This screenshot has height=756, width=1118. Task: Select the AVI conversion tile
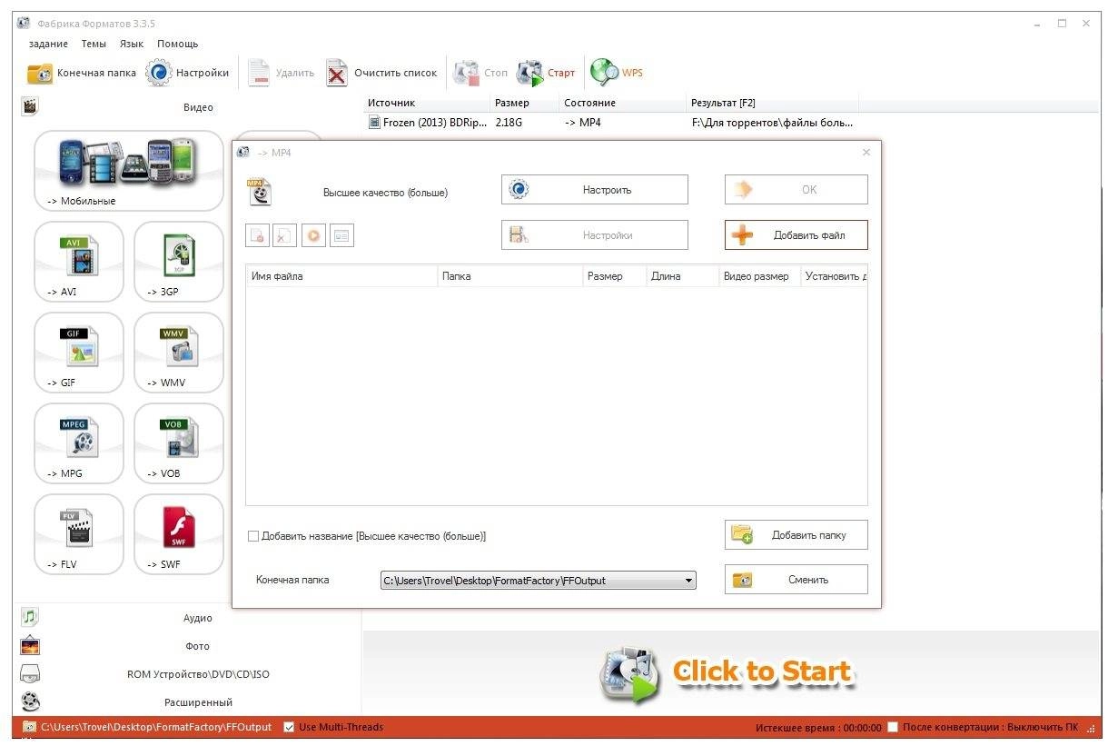click(79, 262)
